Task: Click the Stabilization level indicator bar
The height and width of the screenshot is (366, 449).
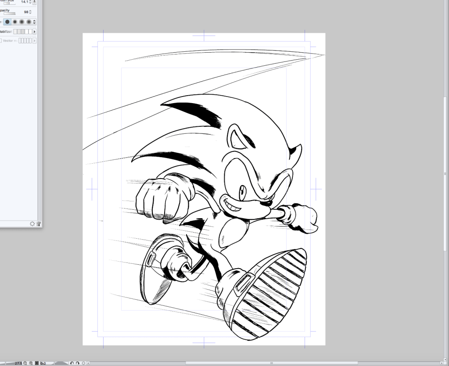Action: [x=22, y=32]
